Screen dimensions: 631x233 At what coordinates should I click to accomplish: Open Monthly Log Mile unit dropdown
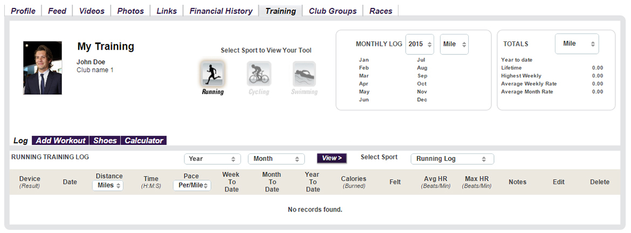(454, 44)
